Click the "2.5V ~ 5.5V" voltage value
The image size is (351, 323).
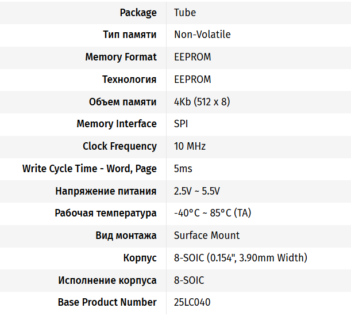(x=197, y=191)
